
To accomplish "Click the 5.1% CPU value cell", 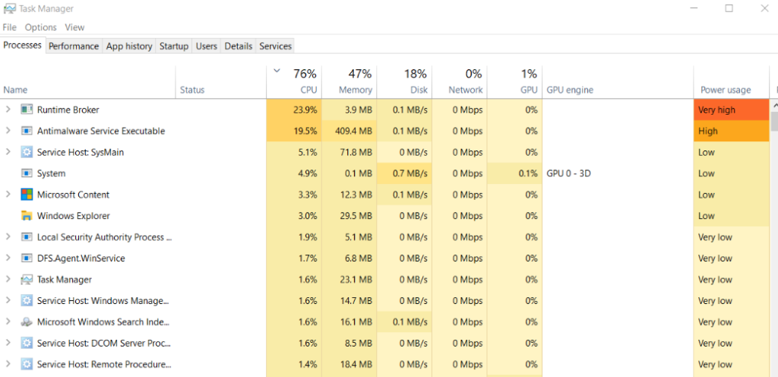I will click(x=294, y=152).
